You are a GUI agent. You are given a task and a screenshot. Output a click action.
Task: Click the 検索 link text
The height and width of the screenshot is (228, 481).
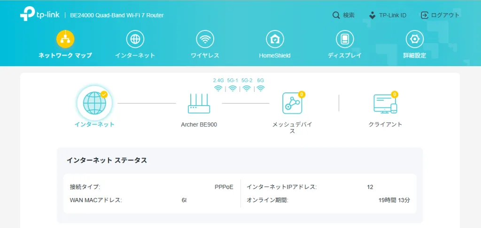(x=349, y=15)
